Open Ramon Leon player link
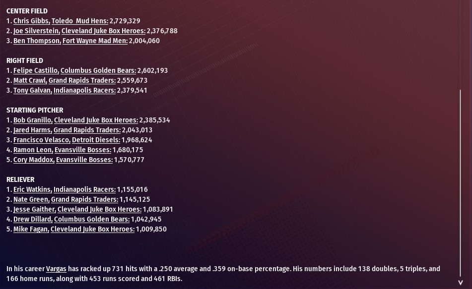Image resolution: width=472 pixels, height=289 pixels. tap(33, 150)
